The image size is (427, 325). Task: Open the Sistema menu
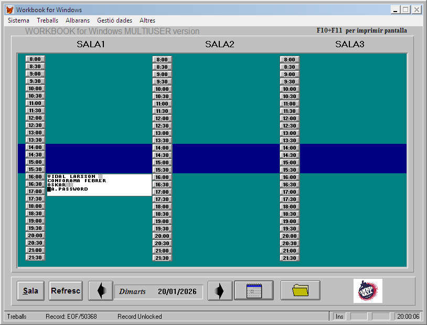coord(18,20)
